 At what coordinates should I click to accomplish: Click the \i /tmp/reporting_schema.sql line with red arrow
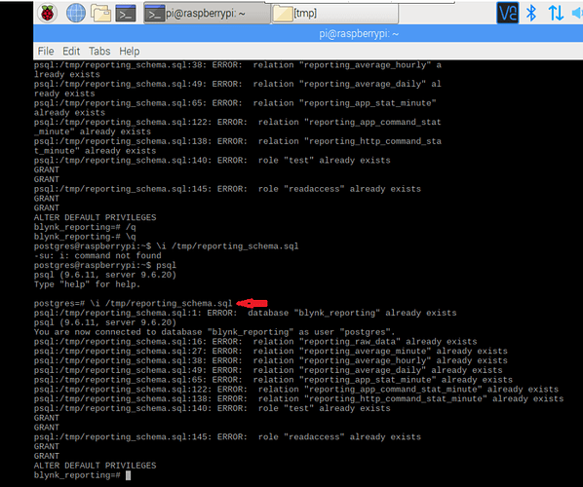point(133,304)
